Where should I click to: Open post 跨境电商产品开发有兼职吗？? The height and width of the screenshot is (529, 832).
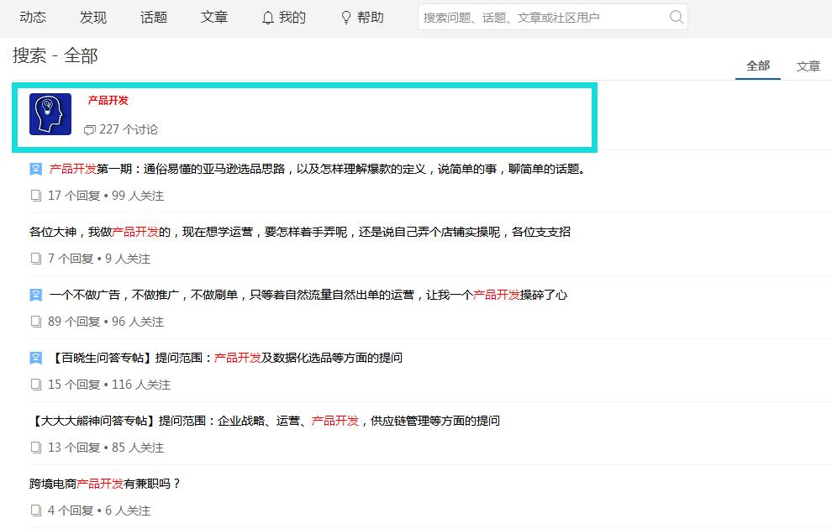click(x=105, y=484)
